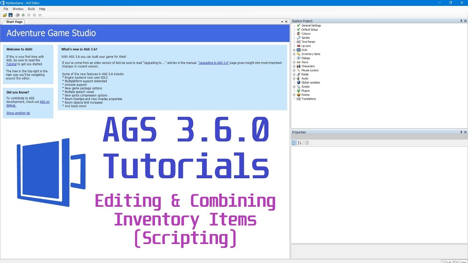Close the Explore Project panel

465,21
